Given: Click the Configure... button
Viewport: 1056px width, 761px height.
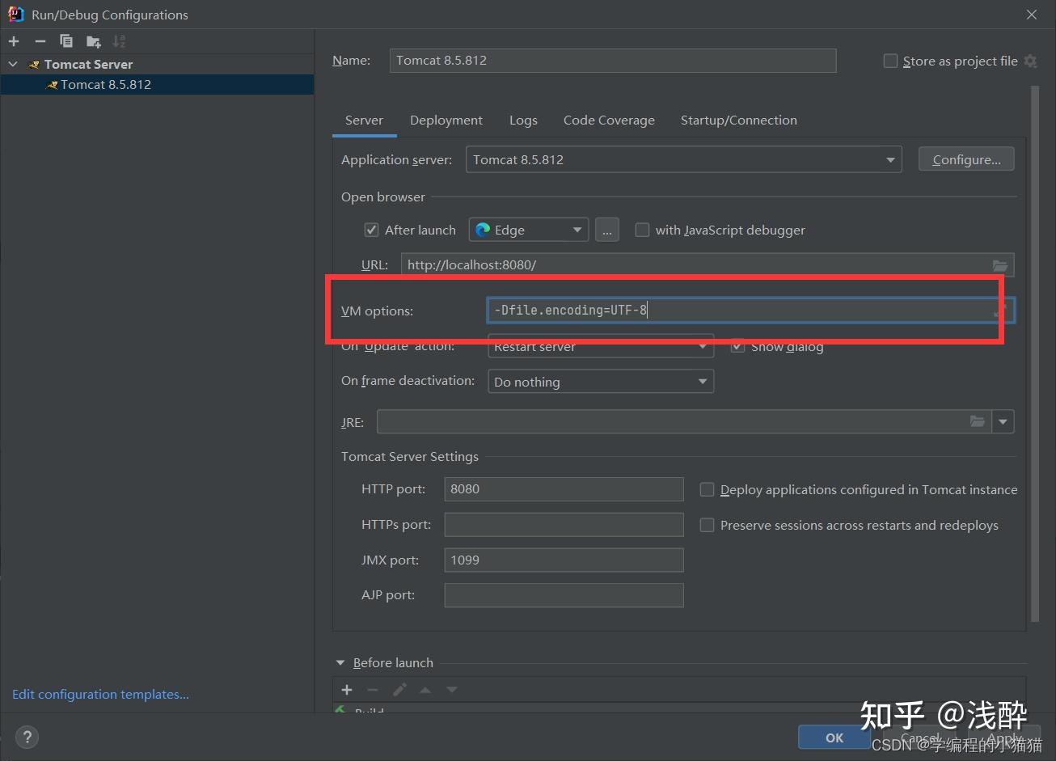Looking at the screenshot, I should (966, 159).
